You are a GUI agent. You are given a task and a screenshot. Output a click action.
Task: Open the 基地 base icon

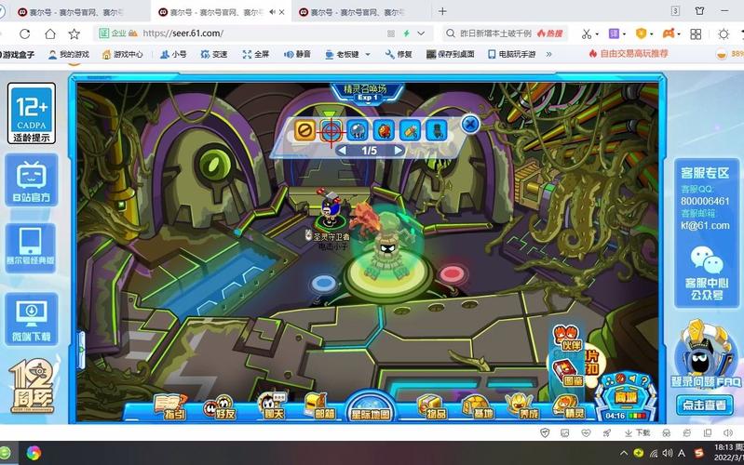pyautogui.click(x=479, y=406)
